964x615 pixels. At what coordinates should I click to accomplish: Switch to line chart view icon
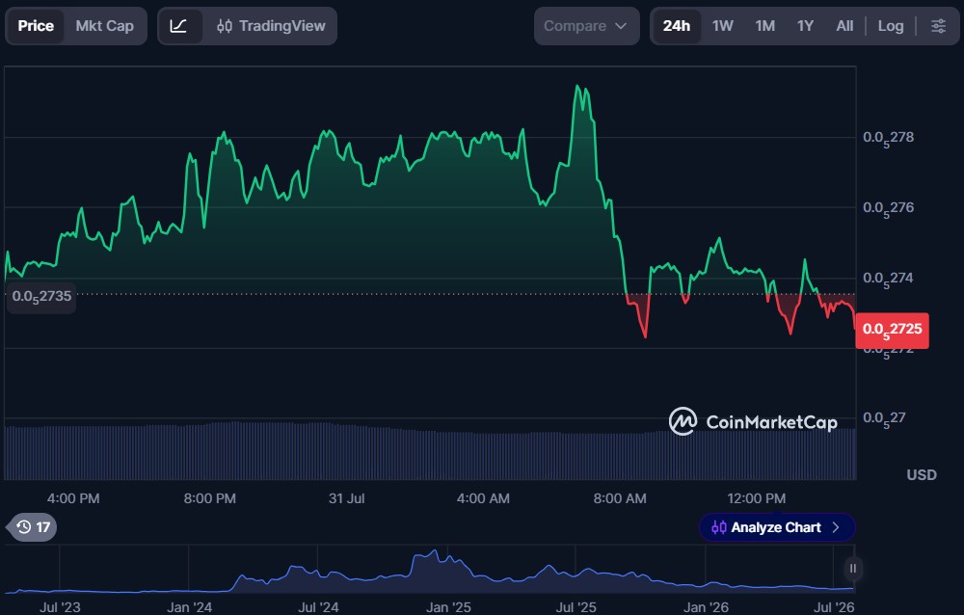tap(179, 26)
